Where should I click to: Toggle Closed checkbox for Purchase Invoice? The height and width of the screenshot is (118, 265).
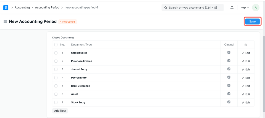tap(229, 61)
